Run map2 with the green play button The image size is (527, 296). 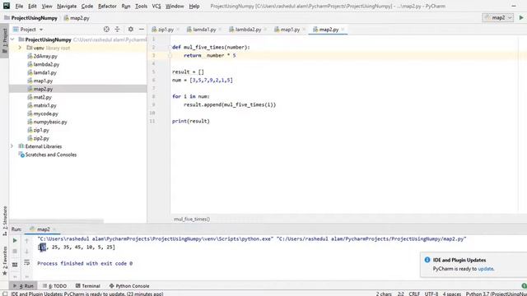[x=521, y=17]
